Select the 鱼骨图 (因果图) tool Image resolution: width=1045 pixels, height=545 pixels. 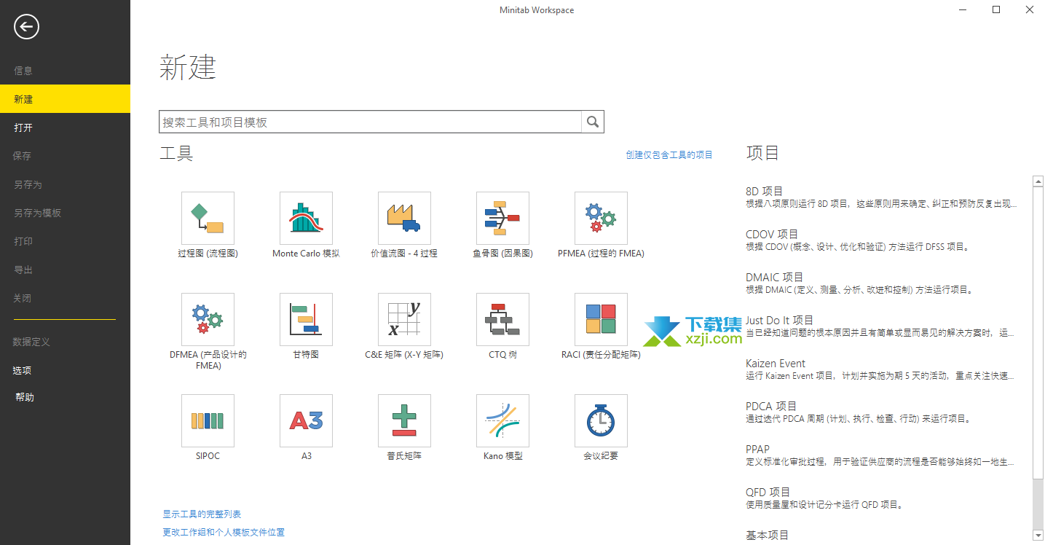[502, 218]
